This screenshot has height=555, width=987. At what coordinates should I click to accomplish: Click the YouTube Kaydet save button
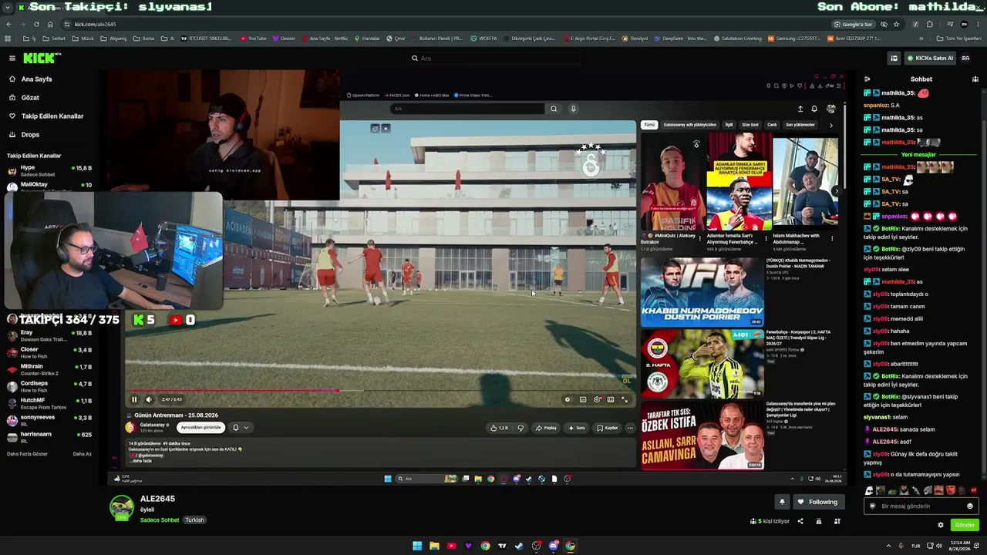point(608,428)
